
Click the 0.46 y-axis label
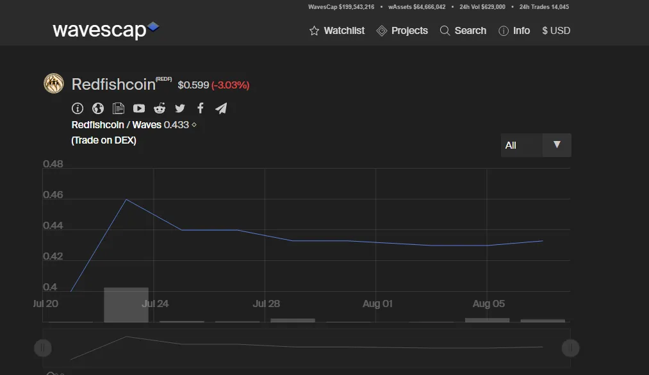[x=53, y=194]
